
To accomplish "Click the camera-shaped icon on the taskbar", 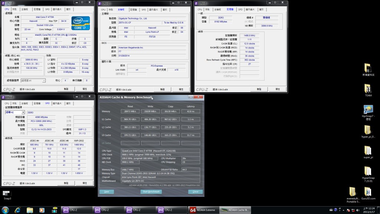I will (55, 210).
